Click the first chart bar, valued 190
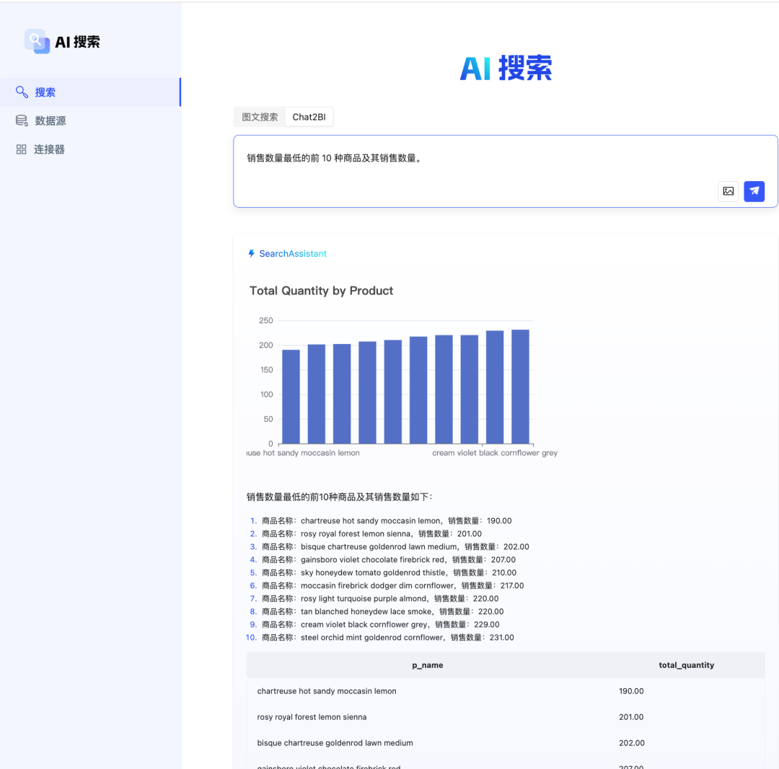The height and width of the screenshot is (769, 779). click(x=291, y=397)
